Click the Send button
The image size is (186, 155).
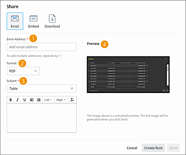point(174,148)
